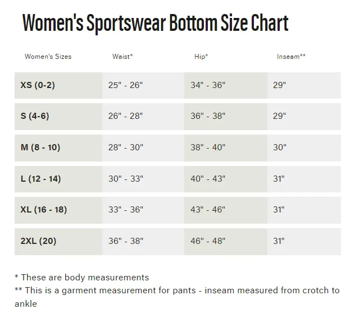Click the Waist* column header
The height and width of the screenshot is (323, 355).
[122, 57]
